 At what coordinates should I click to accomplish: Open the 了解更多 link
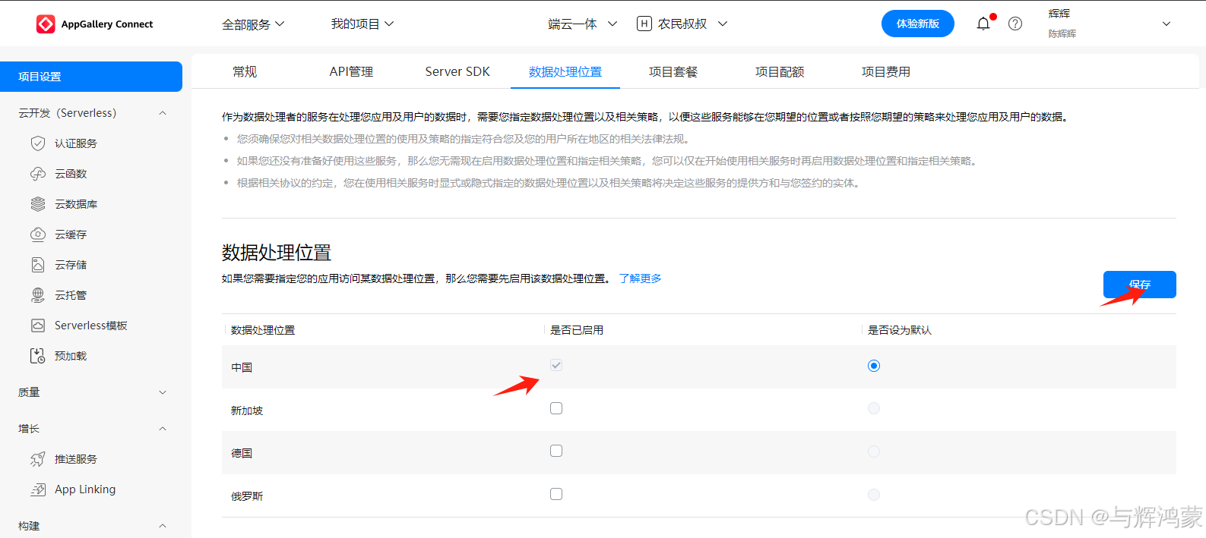[640, 278]
